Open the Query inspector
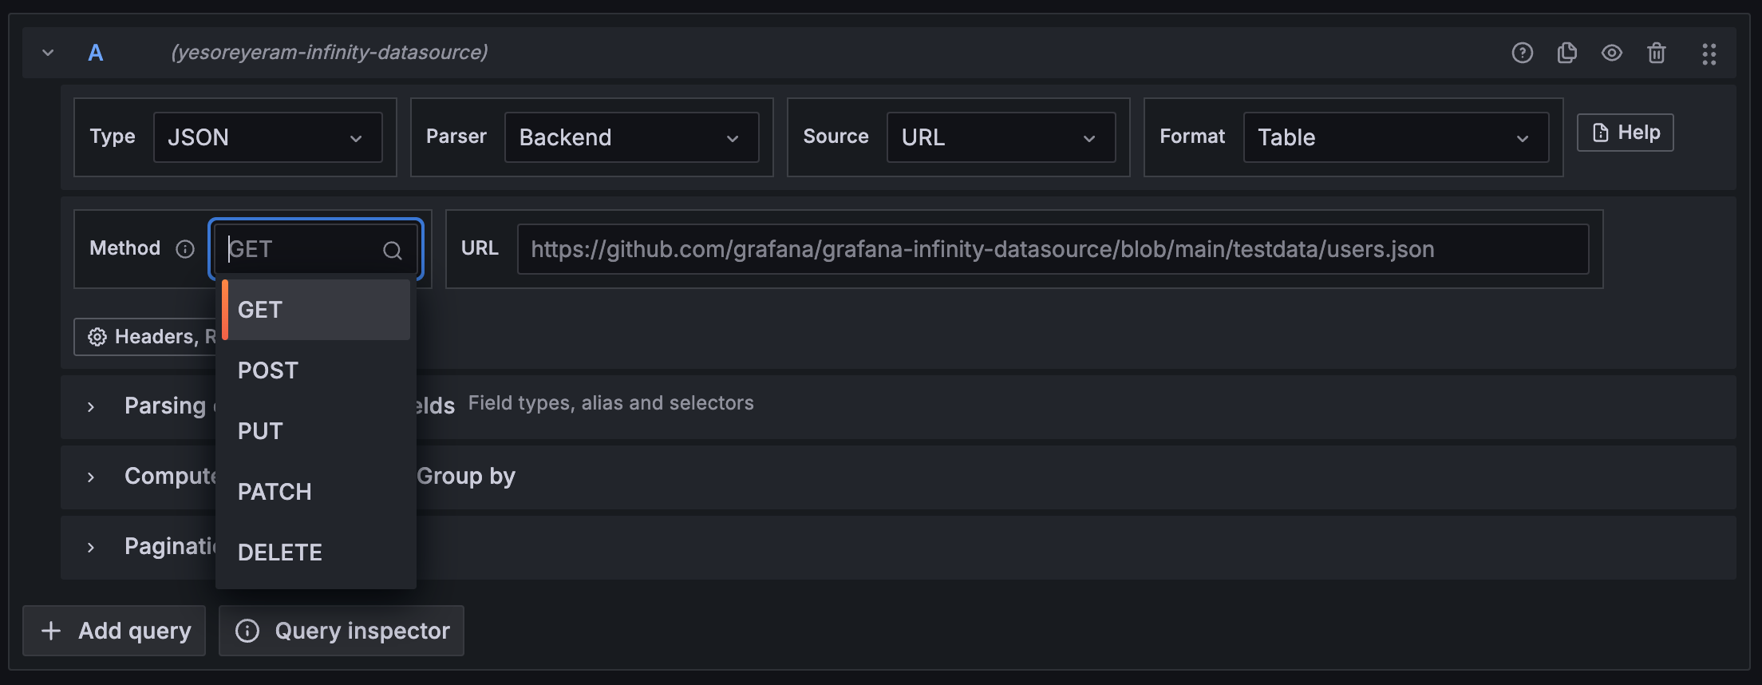This screenshot has height=685, width=1762. click(x=342, y=631)
